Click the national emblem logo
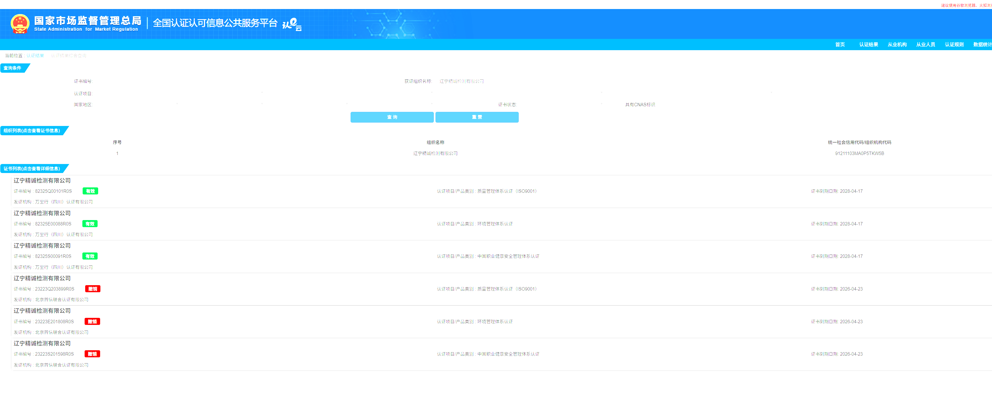992x410 pixels. [x=20, y=24]
